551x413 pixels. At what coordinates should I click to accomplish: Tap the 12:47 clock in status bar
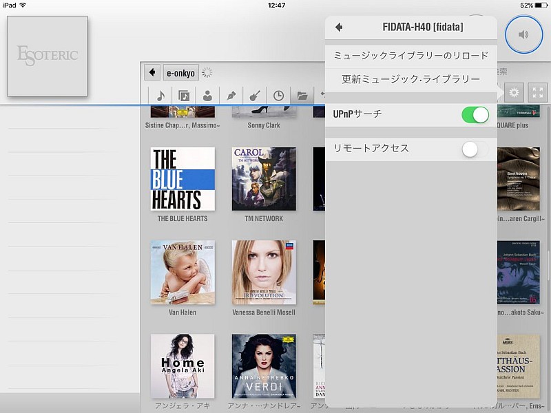point(276,6)
